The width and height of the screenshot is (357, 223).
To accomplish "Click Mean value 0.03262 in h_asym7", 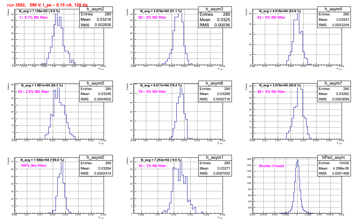I will pyautogui.click(x=343, y=94).
